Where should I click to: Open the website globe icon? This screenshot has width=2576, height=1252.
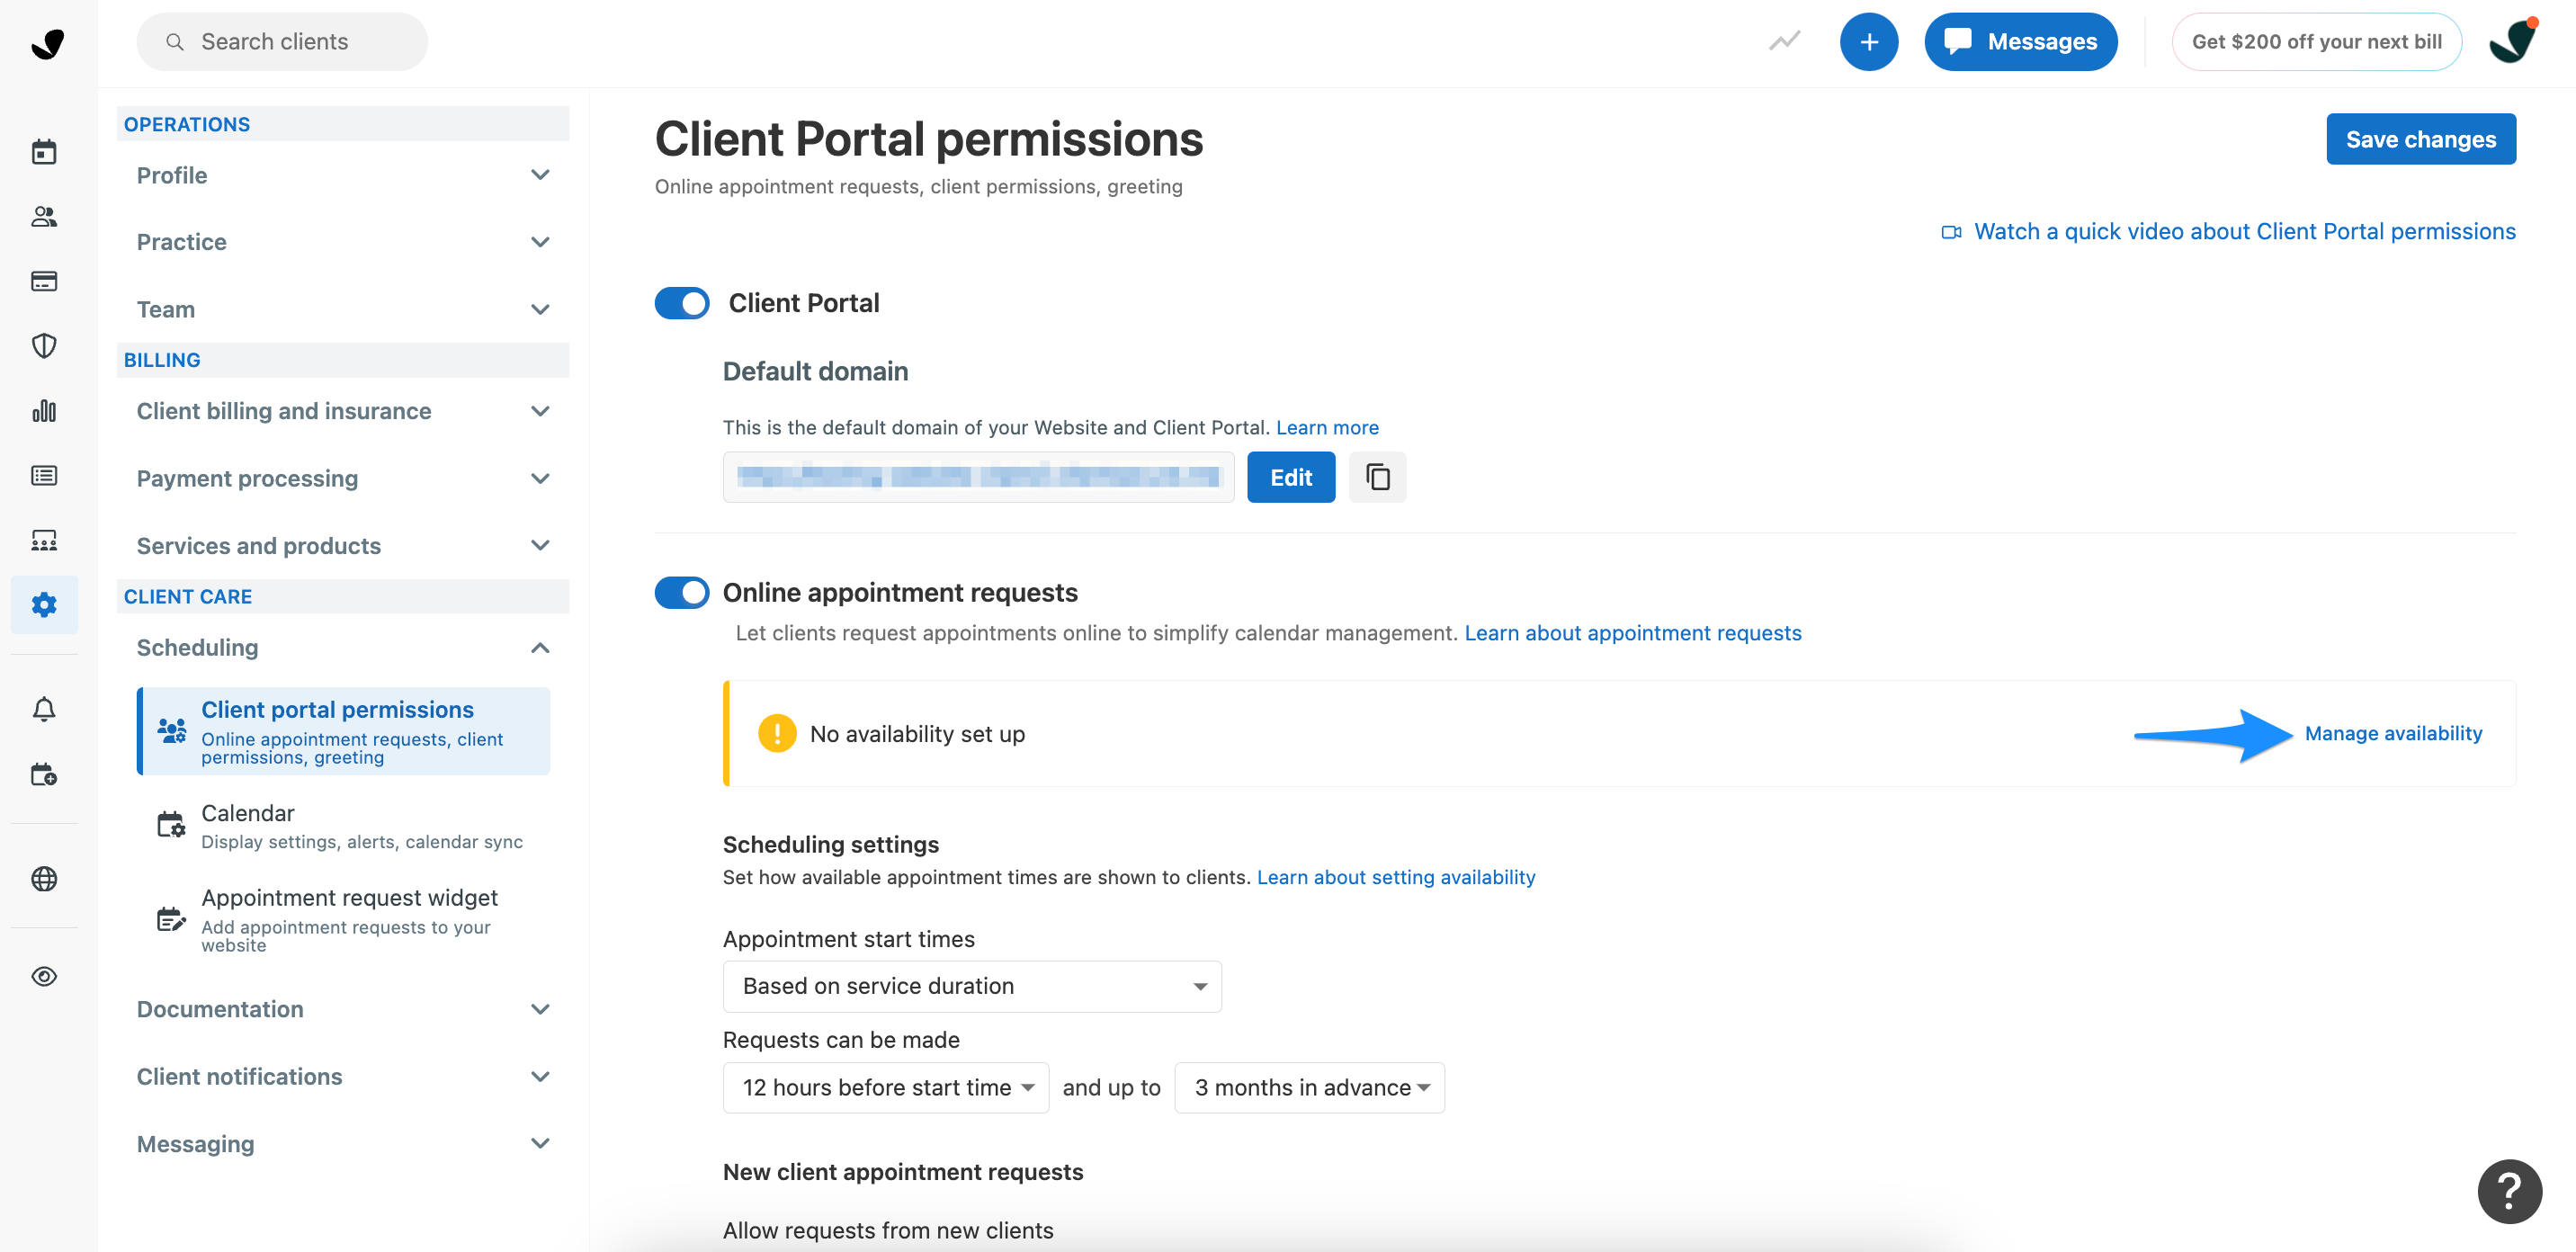pyautogui.click(x=44, y=878)
